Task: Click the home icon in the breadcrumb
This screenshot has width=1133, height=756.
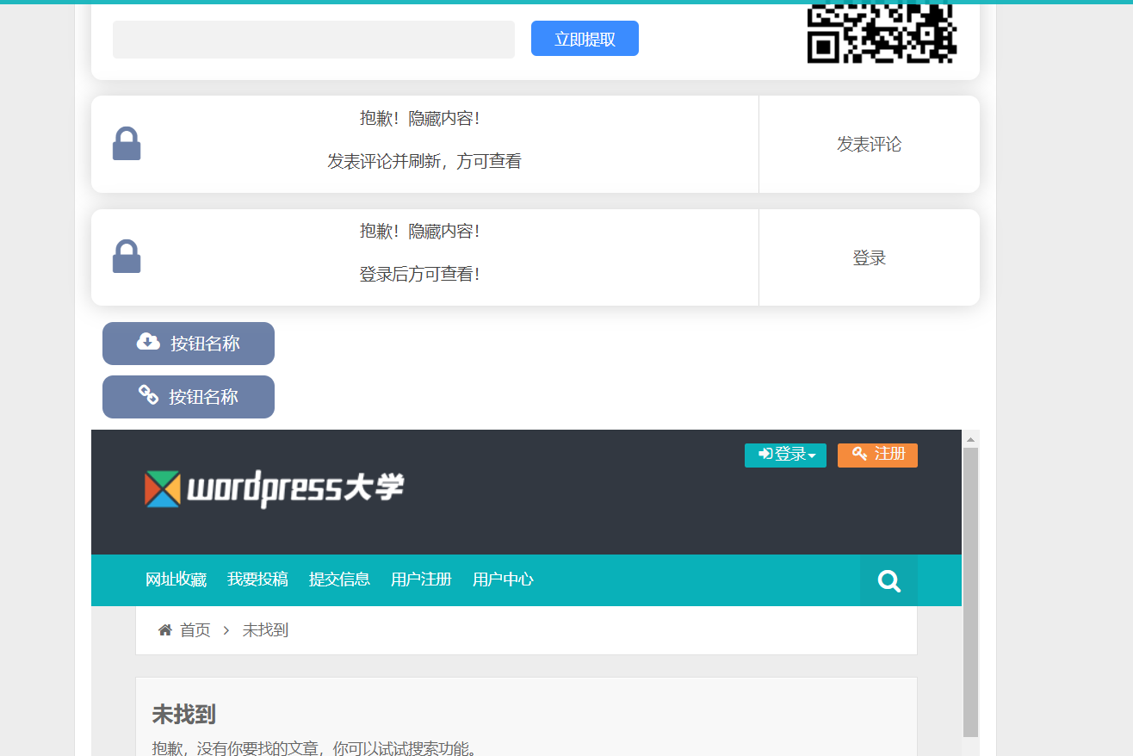Action: pyautogui.click(x=164, y=629)
